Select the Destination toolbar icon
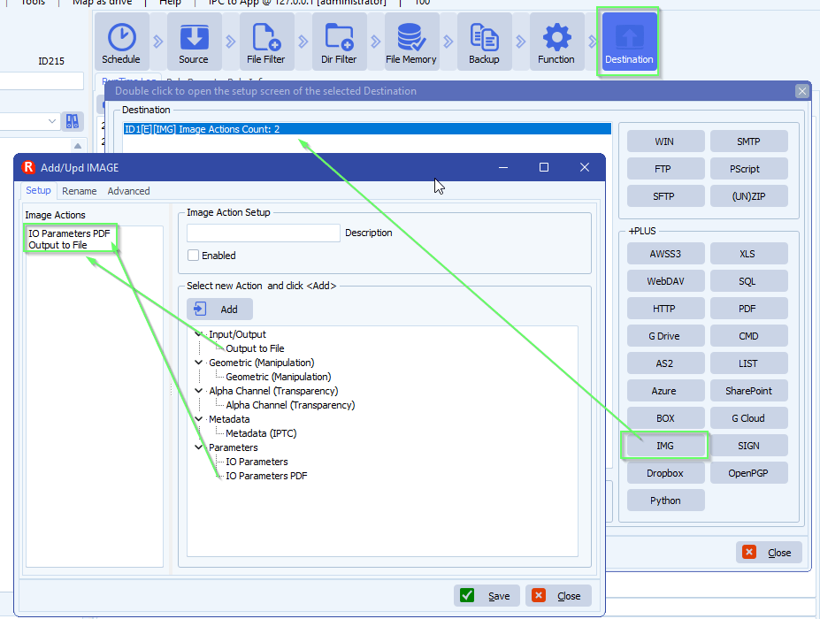This screenshot has width=820, height=619. point(628,41)
